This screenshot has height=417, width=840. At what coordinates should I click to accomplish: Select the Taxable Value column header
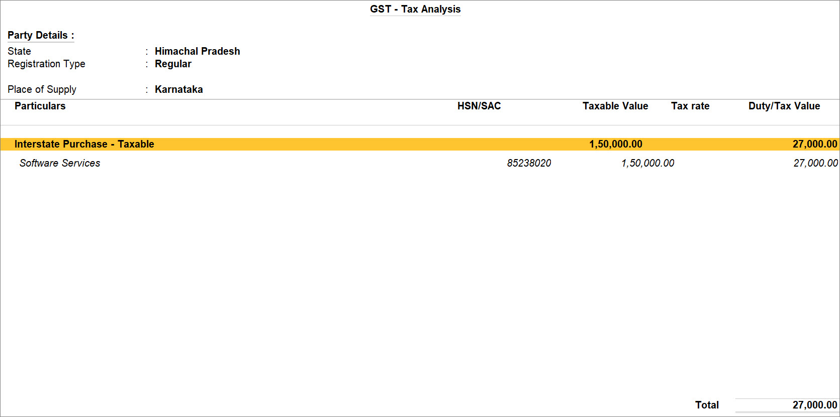point(615,106)
